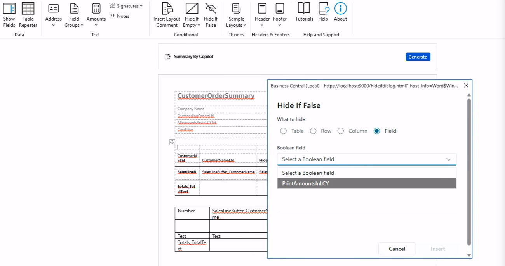
Task: Click the OutstandingOrdersLbl field
Action: (196, 116)
